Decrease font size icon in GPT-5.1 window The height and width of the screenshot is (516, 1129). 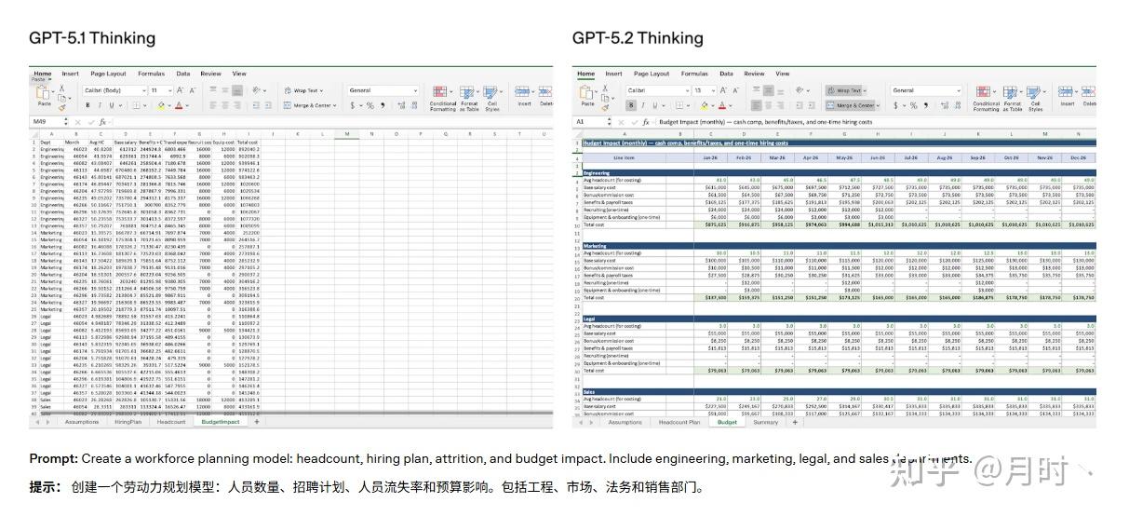[193, 90]
